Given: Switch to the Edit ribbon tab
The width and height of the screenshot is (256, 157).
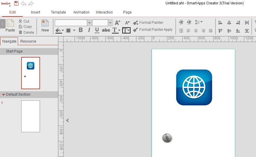Looking at the screenshot, I should point(12,12).
